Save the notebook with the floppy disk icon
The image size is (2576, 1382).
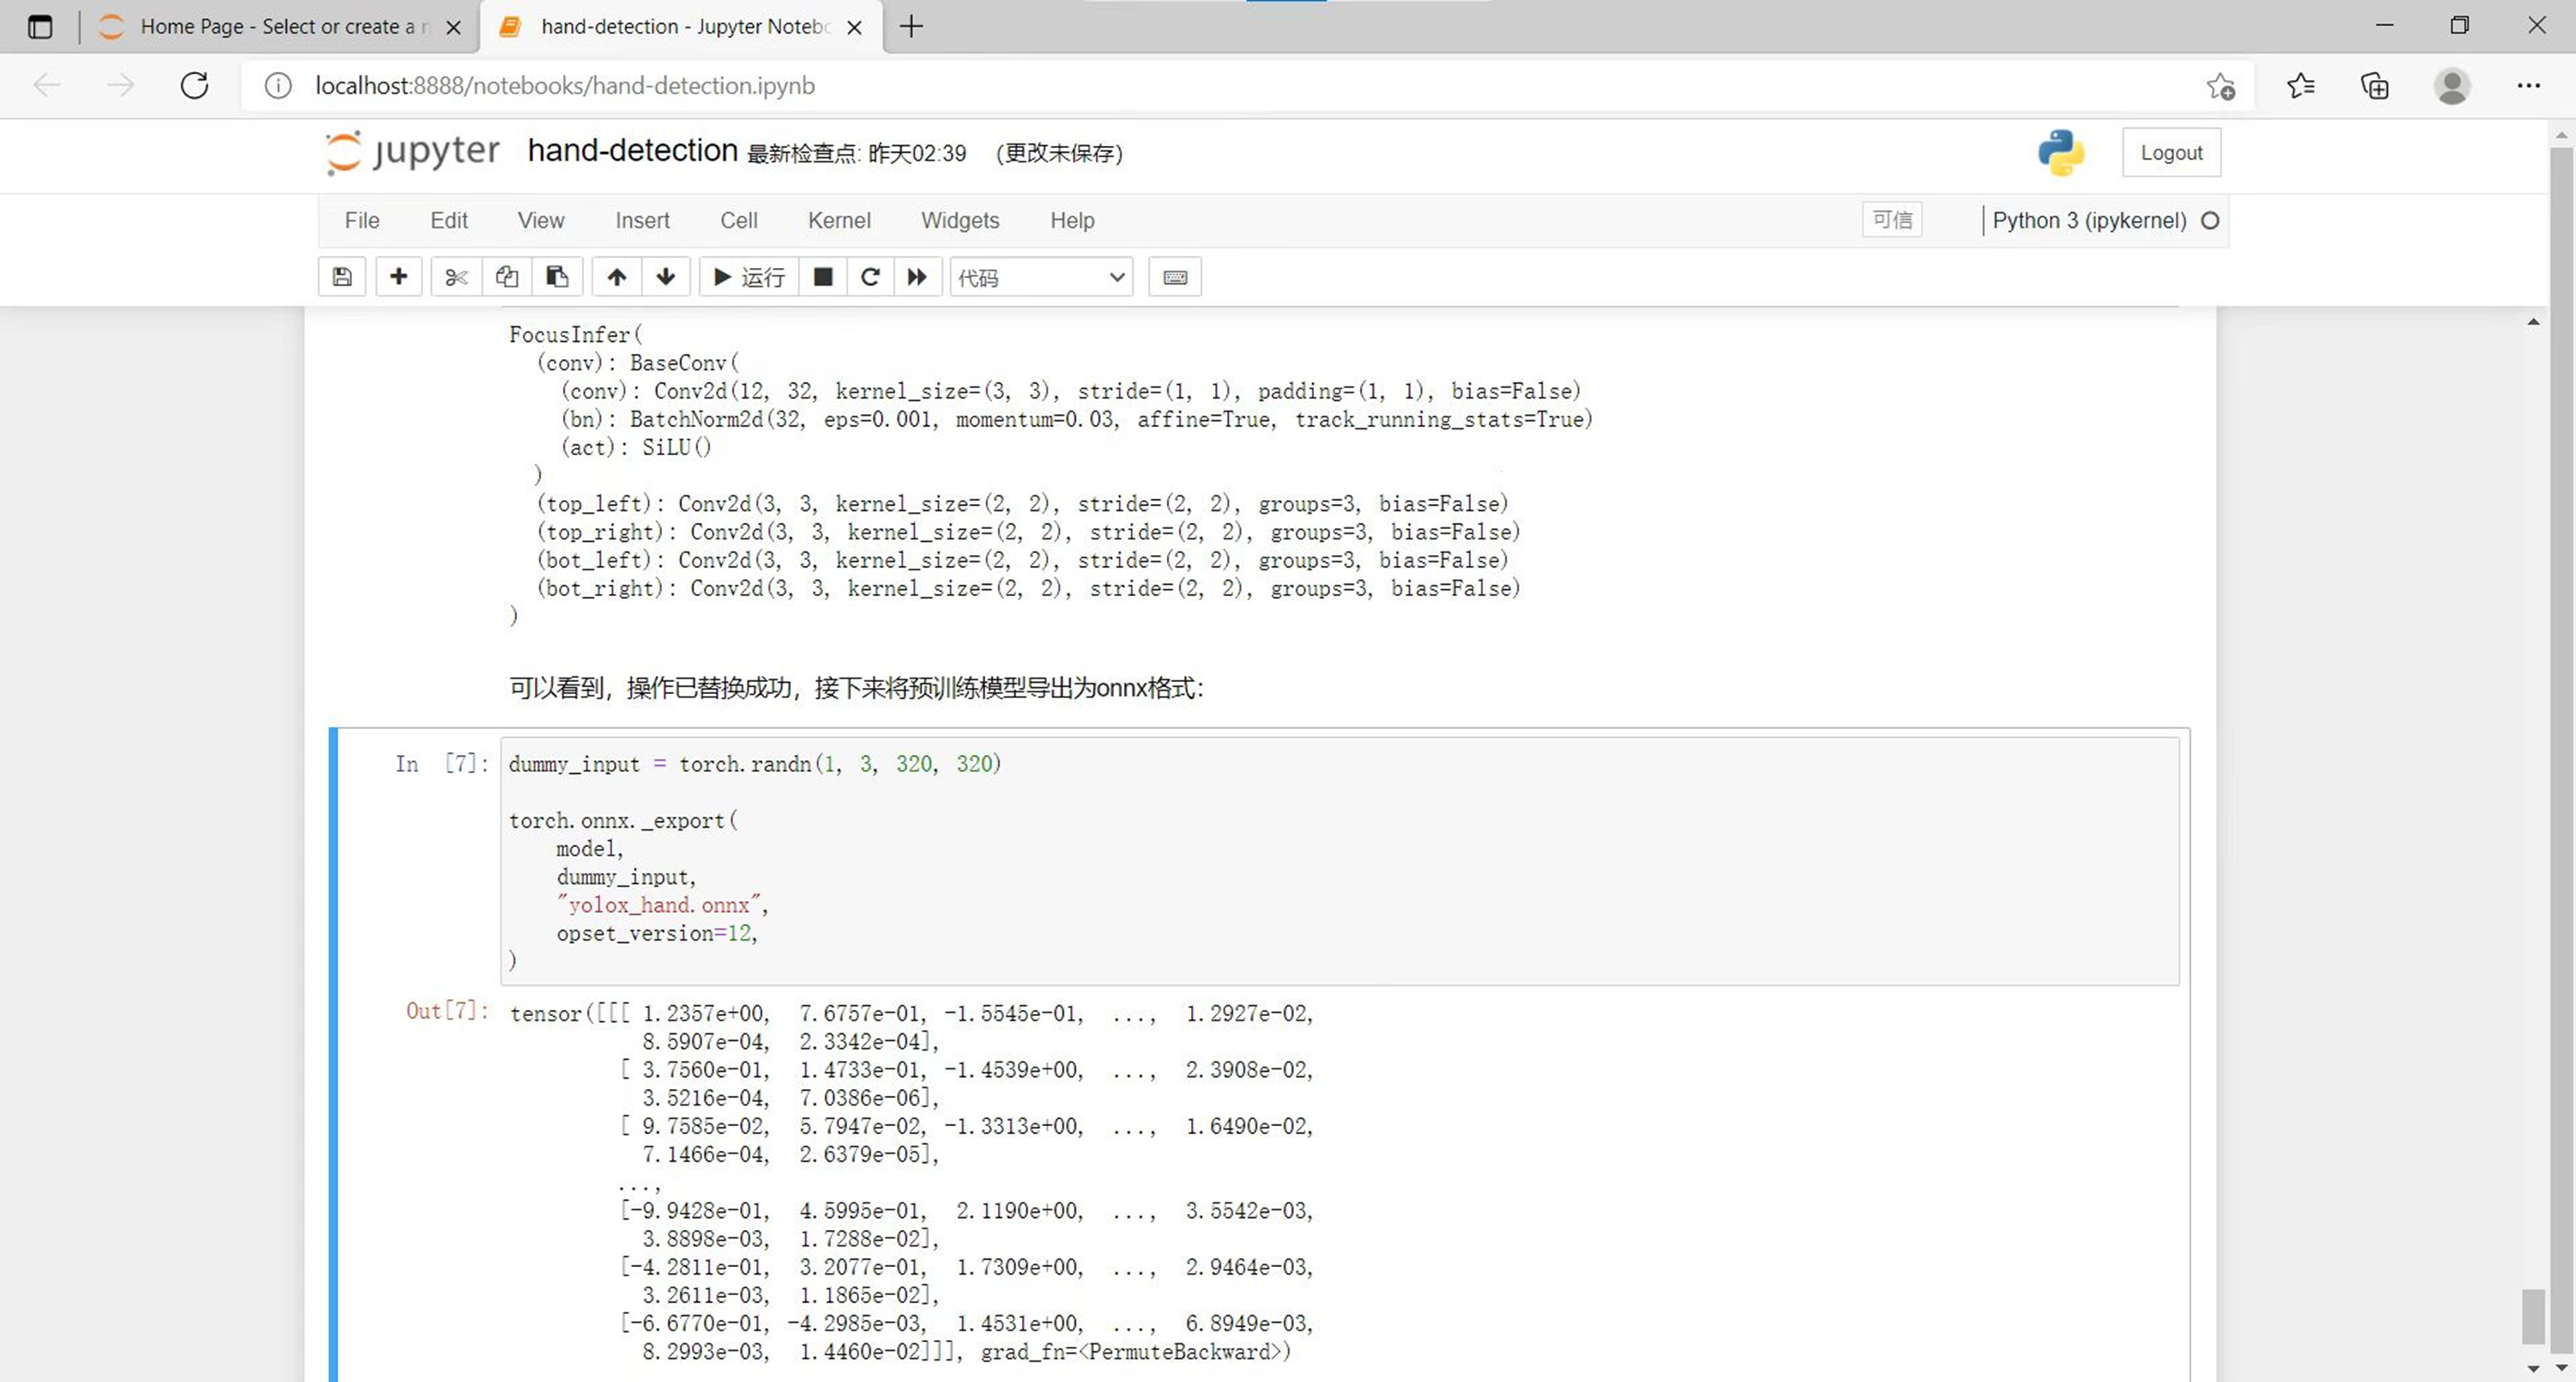point(342,277)
